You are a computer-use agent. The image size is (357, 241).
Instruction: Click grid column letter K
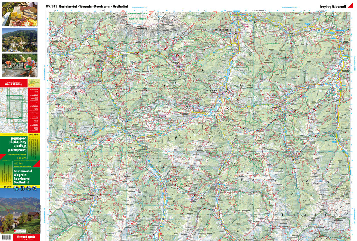tap(198, 10)
